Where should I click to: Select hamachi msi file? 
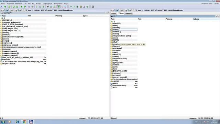point(23,60)
